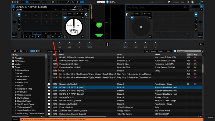
Task: Click the RANGE button on left deck
Action: click(x=15, y=37)
